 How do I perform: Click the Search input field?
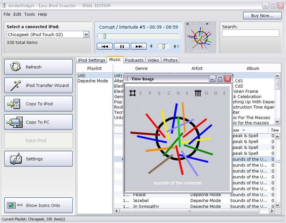point(251,33)
